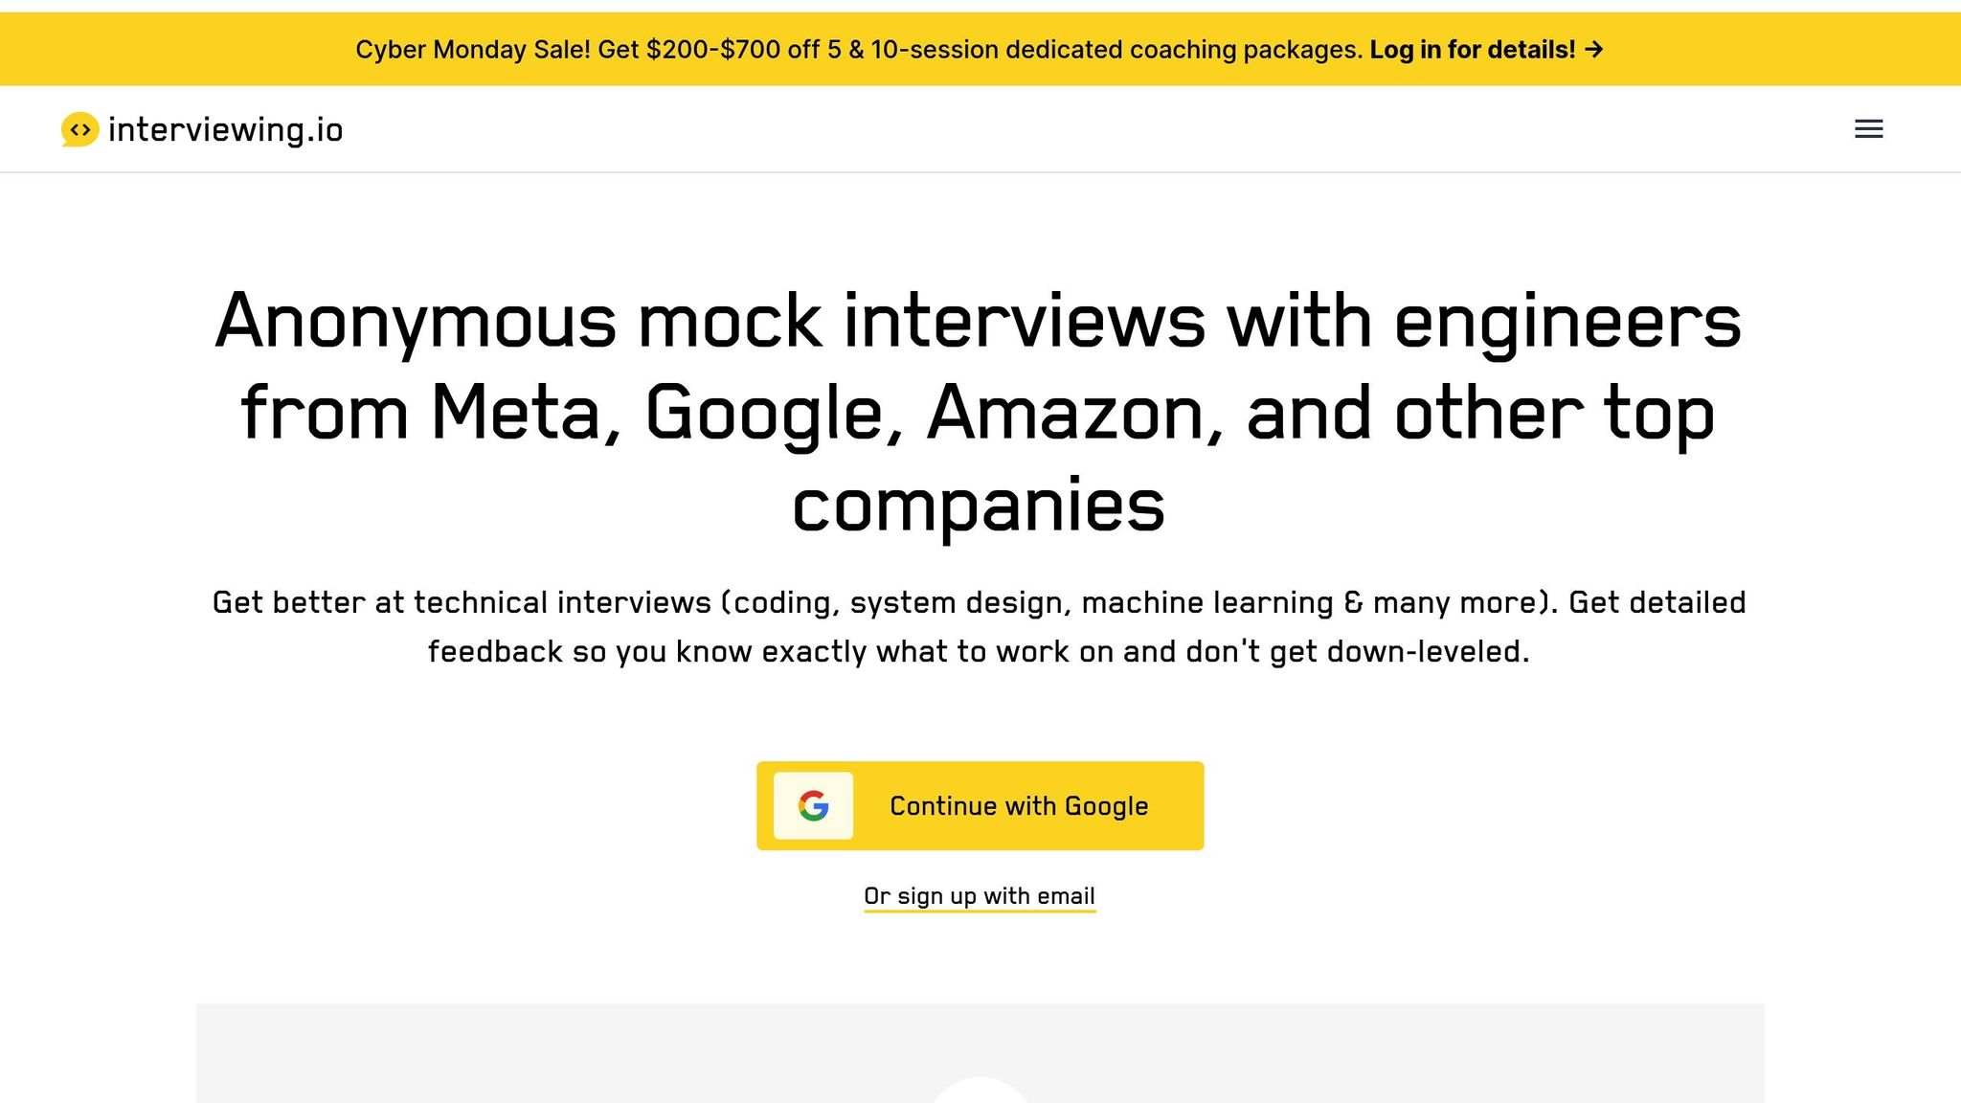Click the Cyber Monday sale announcement banner
Screen dimensions: 1961x1103
[x=980, y=48]
